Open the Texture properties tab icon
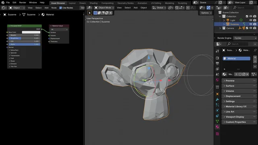Viewport: 258px width, 145px height. 217,134
